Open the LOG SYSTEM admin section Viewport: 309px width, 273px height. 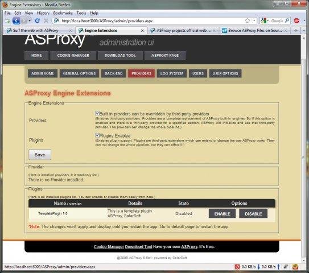coord(172,73)
